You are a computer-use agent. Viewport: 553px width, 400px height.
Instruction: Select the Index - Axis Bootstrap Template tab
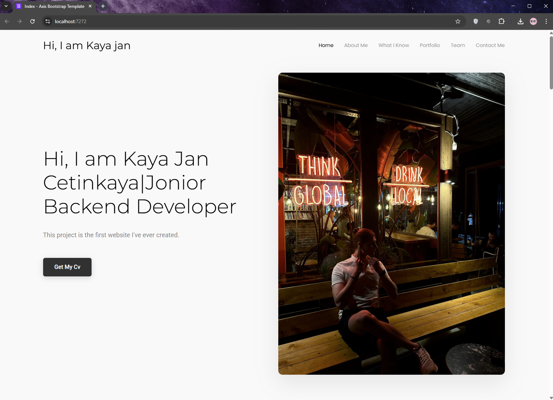tap(53, 6)
